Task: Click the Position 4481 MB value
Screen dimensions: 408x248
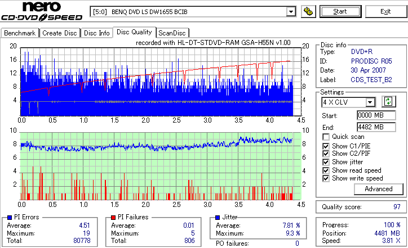Action: pyautogui.click(x=387, y=233)
